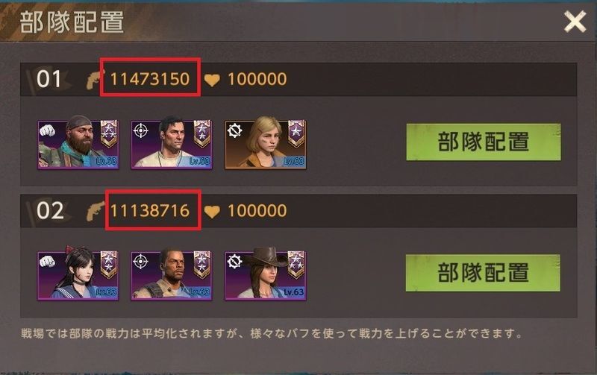The width and height of the screenshot is (597, 375).
Task: Click the pistol icon beside squad 02 power
Action: pos(96,211)
